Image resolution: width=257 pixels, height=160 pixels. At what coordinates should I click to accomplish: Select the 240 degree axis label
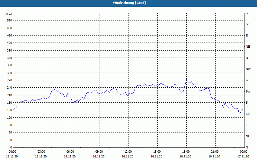[10, 88]
